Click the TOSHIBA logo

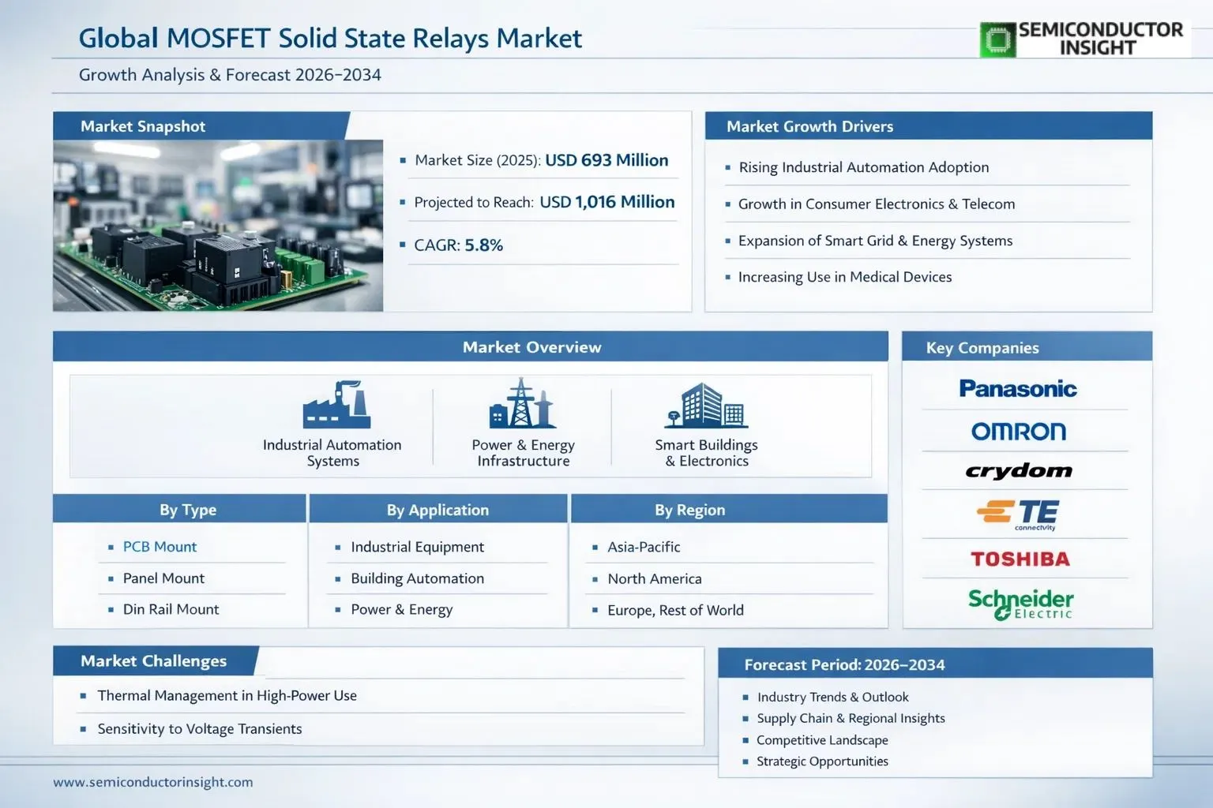[1020, 559]
